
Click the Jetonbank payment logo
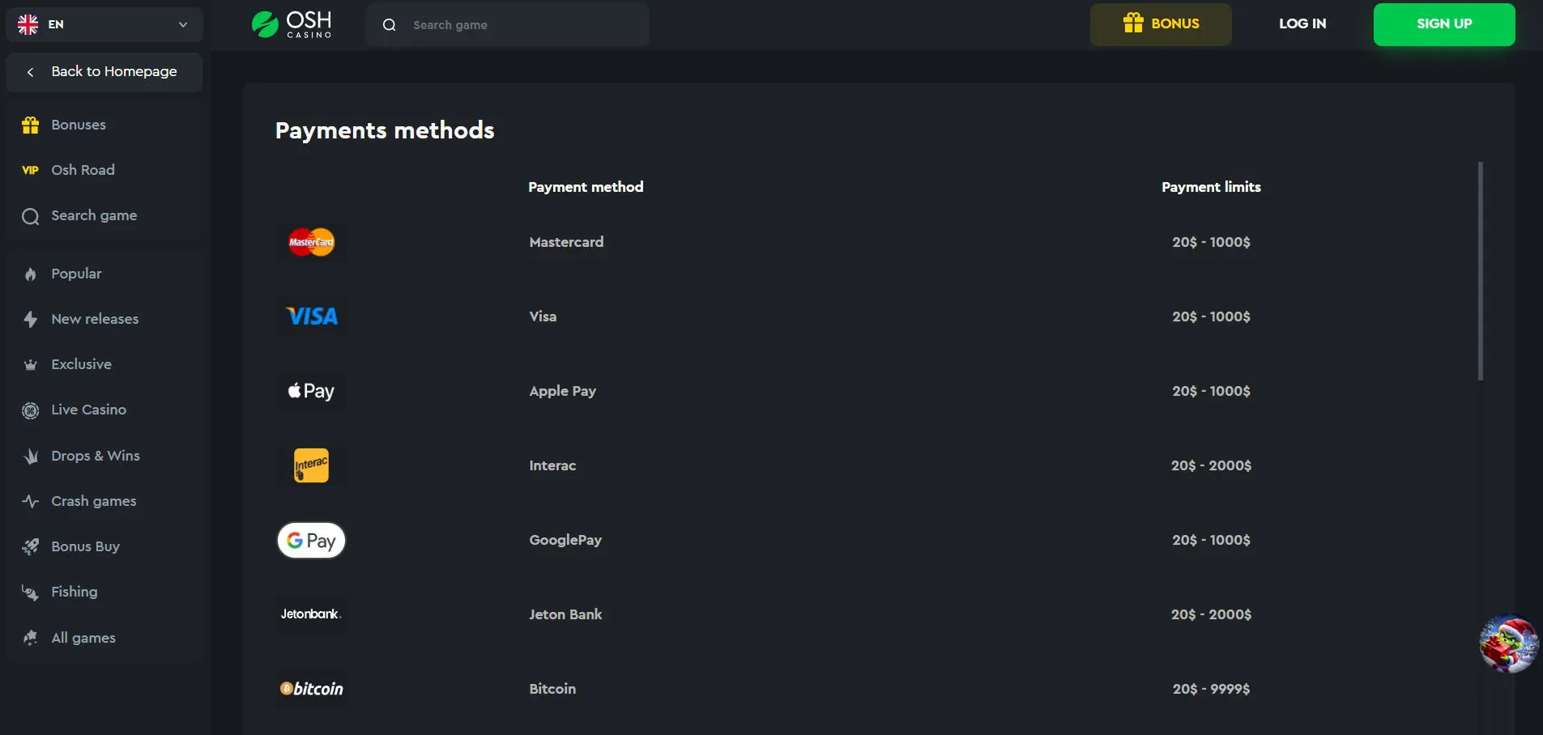click(x=312, y=614)
